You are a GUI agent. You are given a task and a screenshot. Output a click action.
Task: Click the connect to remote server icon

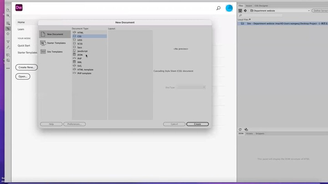click(241, 10)
